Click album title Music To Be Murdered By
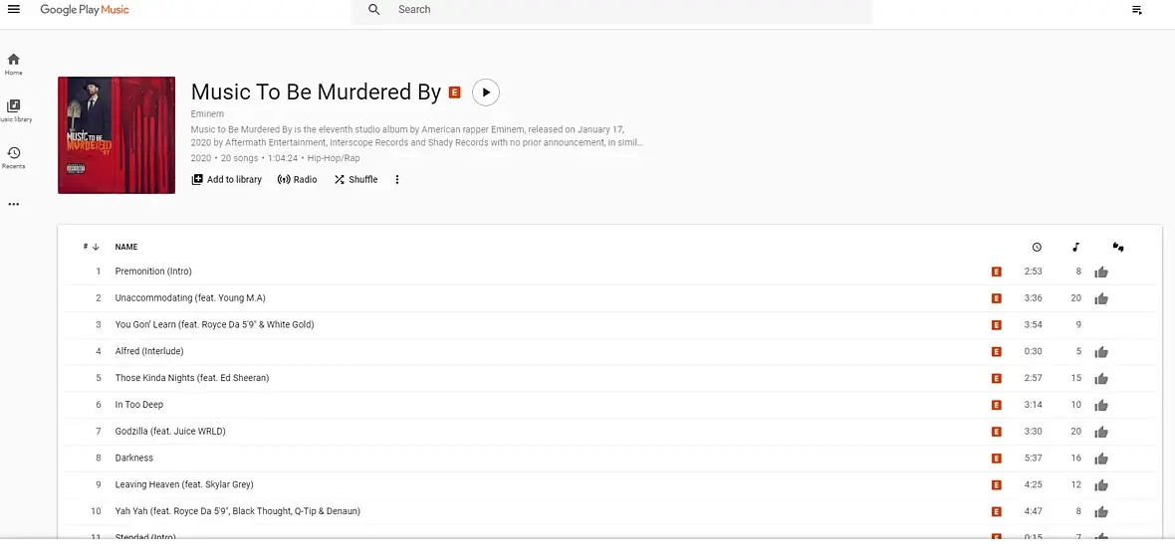The width and height of the screenshot is (1175, 552). pyautogui.click(x=316, y=92)
